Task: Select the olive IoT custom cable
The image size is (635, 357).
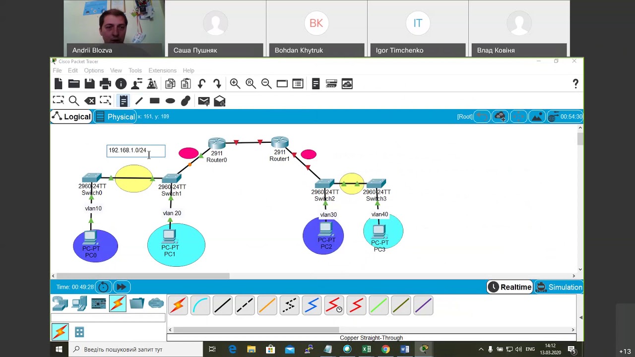Action: (x=401, y=305)
